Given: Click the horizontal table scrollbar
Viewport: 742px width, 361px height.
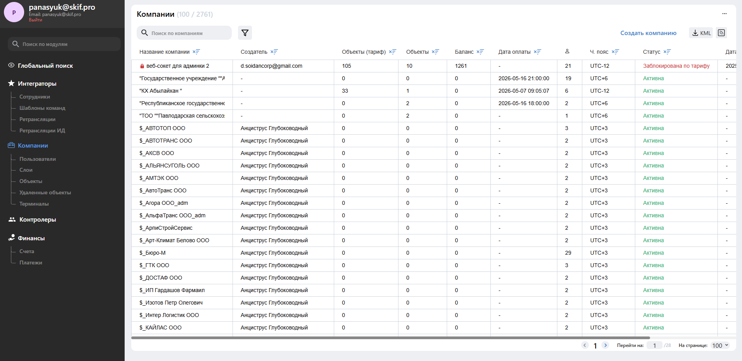Looking at the screenshot, I should [391, 338].
